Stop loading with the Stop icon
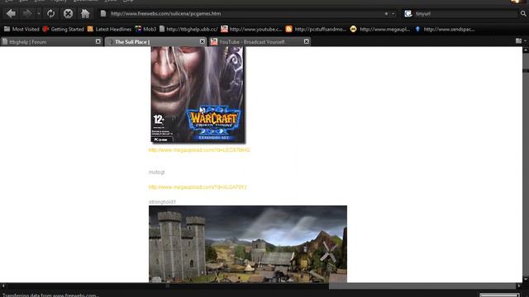529x297 pixels. tap(68, 14)
